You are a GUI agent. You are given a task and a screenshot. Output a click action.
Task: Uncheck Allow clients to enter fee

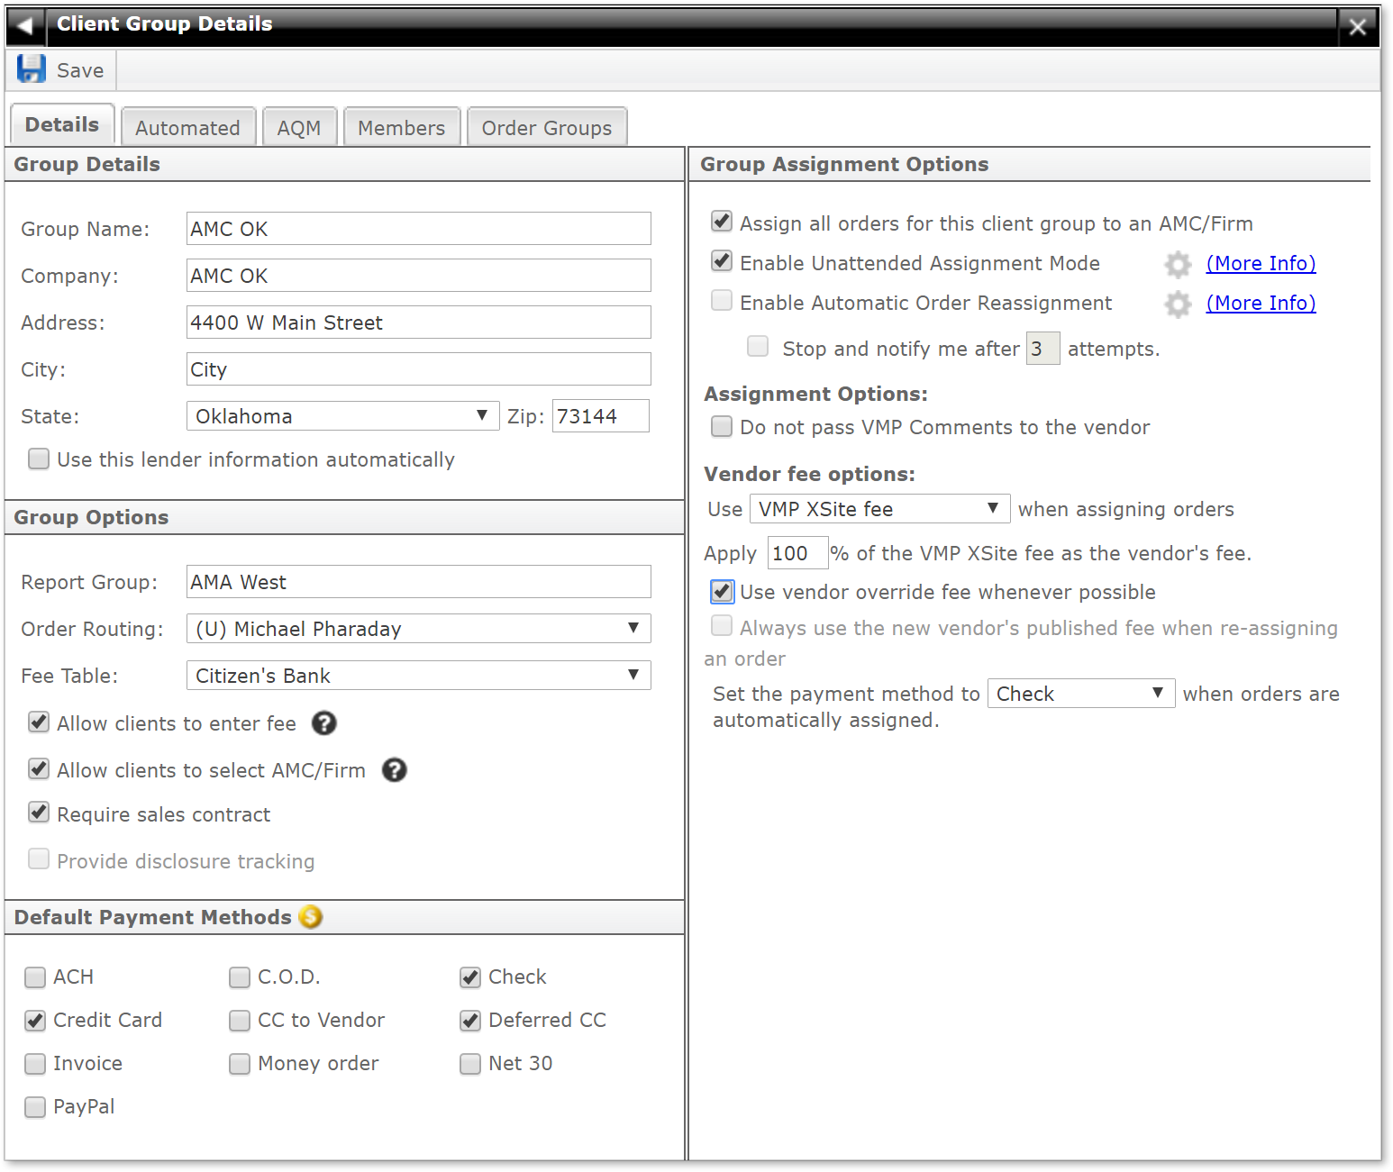pos(39,722)
